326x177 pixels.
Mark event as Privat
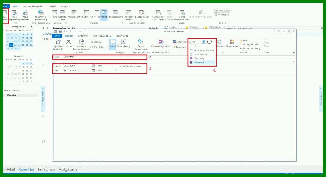pos(244,40)
